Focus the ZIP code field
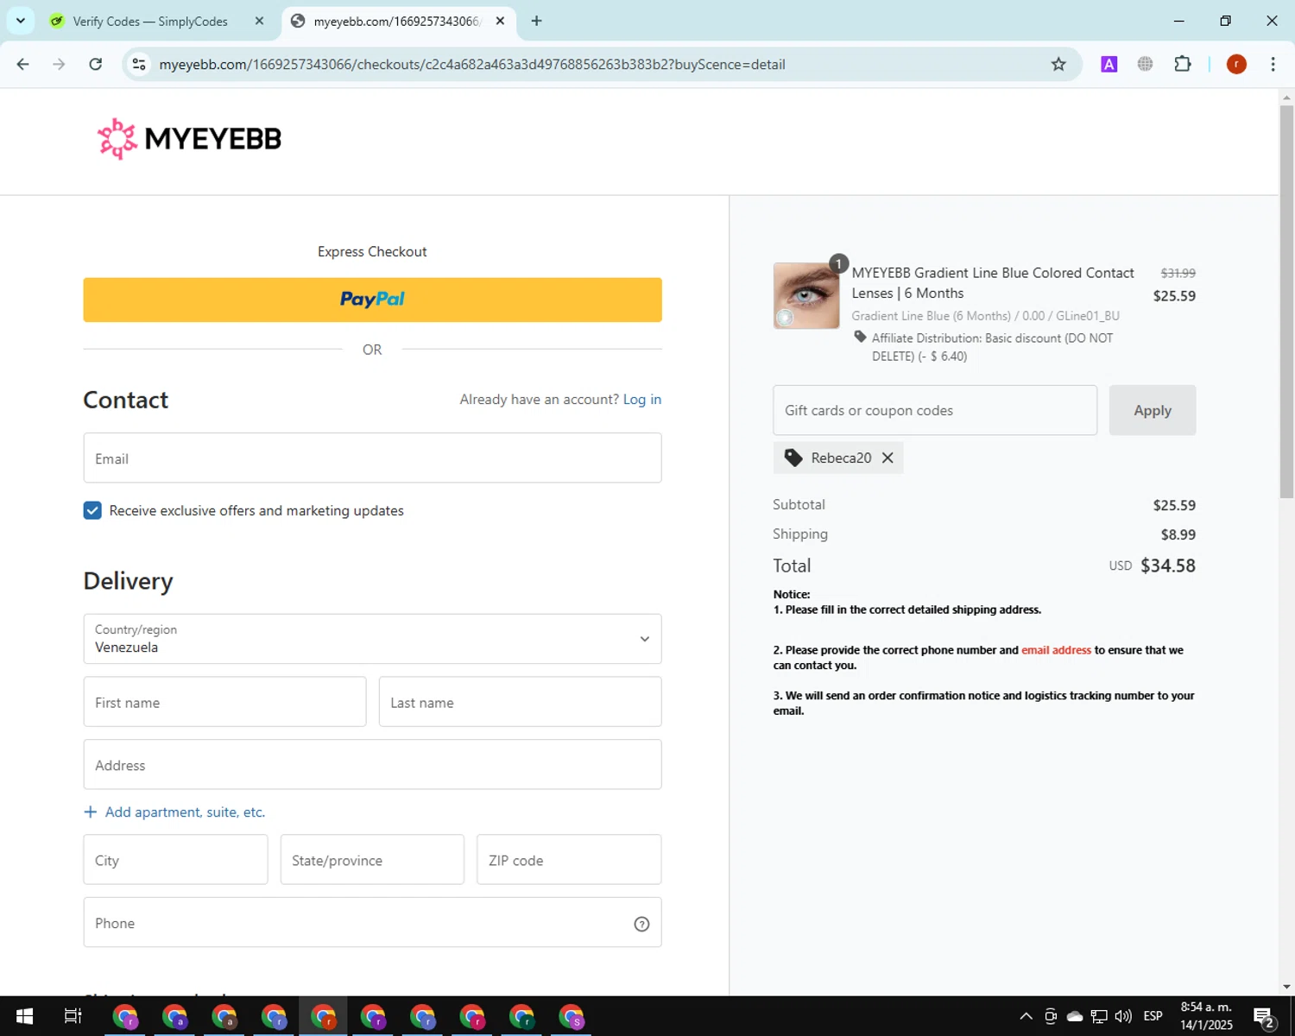Screen dimensions: 1295x1036 569,859
